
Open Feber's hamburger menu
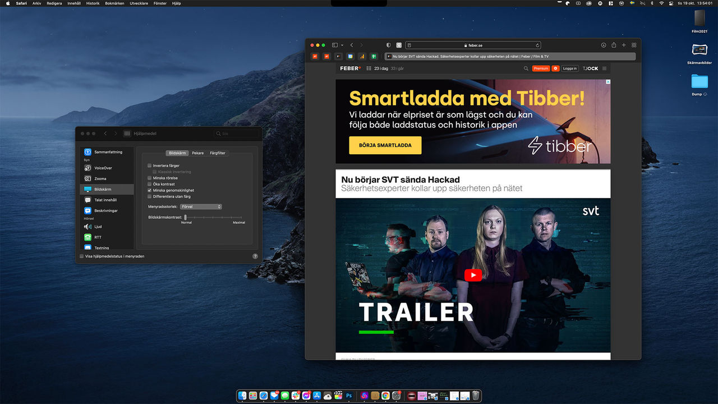coord(605,68)
